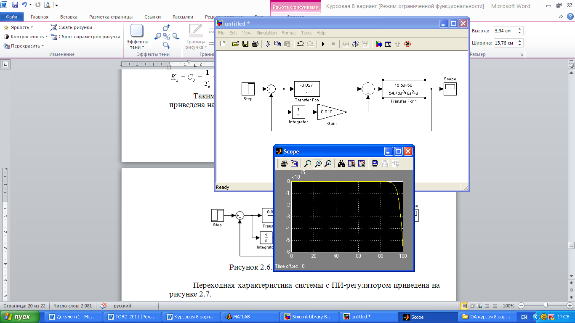Screen dimensions: 575x323
Task: Click the binoculars autoscale icon in Scope
Action: 341,164
